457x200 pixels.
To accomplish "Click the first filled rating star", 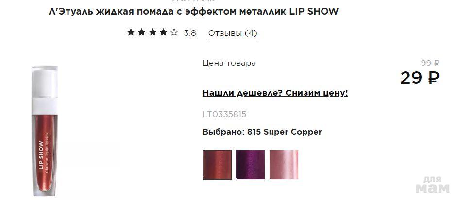I will coord(131,32).
